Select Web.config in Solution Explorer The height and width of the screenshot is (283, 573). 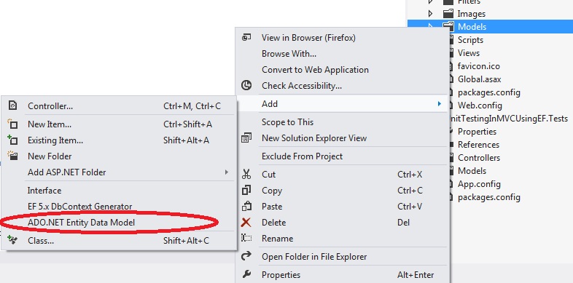click(x=480, y=105)
